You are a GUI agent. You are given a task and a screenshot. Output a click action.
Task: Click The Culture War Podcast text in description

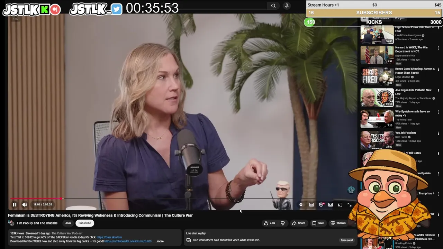pos(67,233)
